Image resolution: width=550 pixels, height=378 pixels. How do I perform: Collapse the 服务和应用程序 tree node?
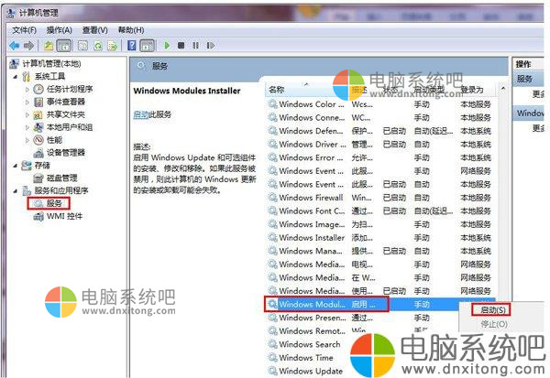[13, 190]
